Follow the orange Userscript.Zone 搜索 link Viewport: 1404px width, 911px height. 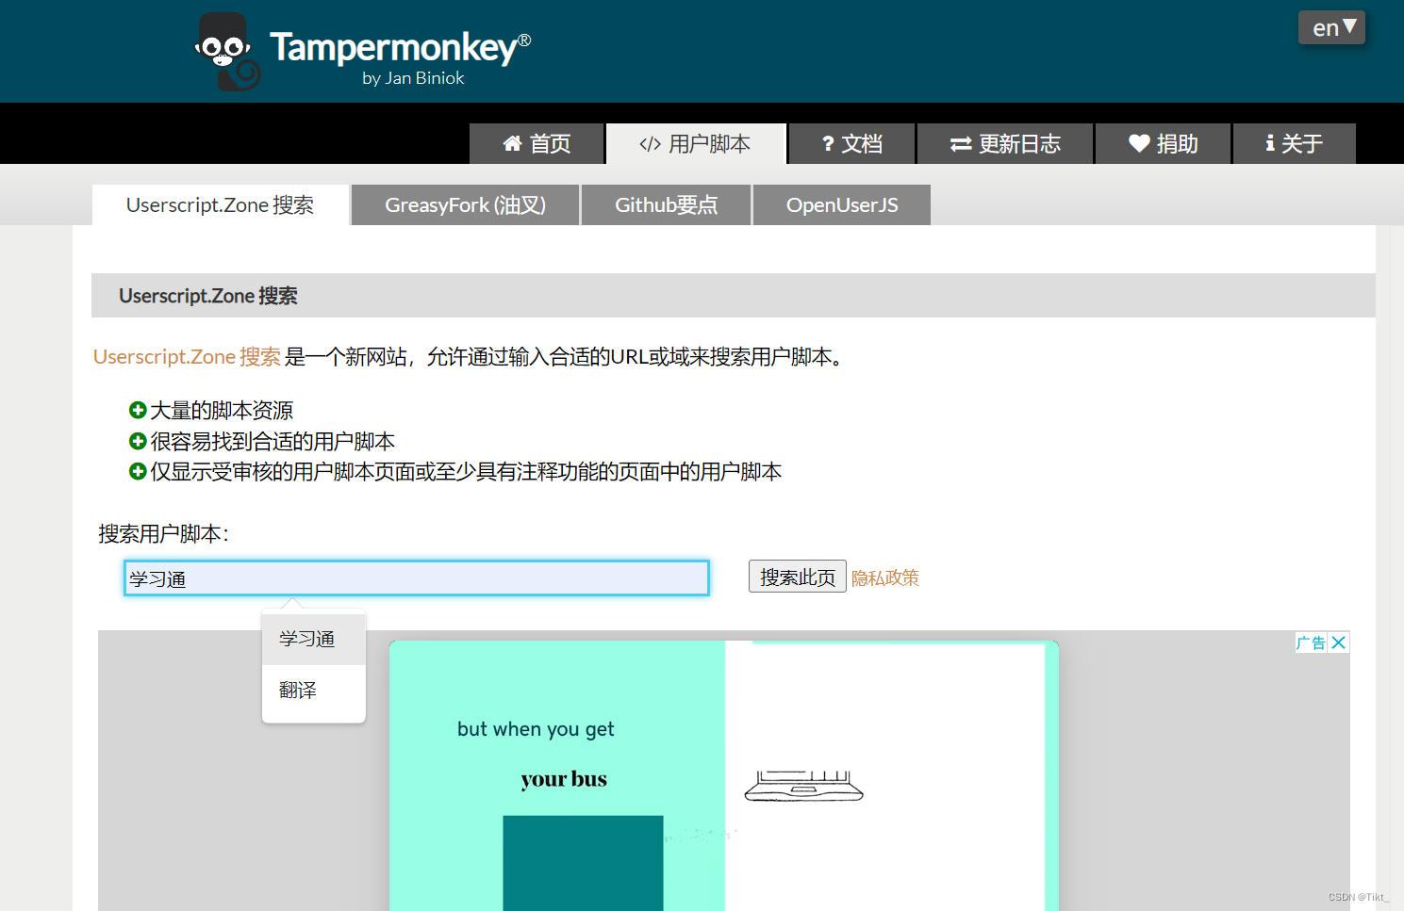pos(187,357)
